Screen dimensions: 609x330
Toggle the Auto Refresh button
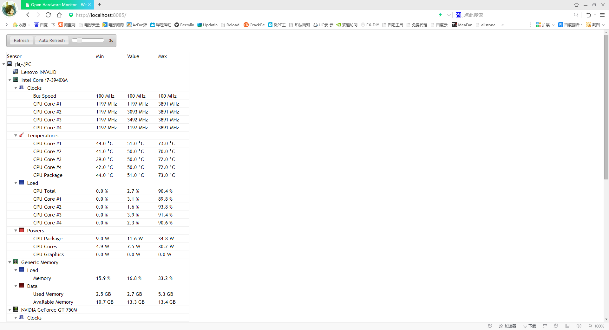pos(52,40)
